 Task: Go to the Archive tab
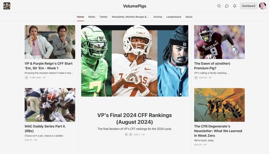pos(158,17)
